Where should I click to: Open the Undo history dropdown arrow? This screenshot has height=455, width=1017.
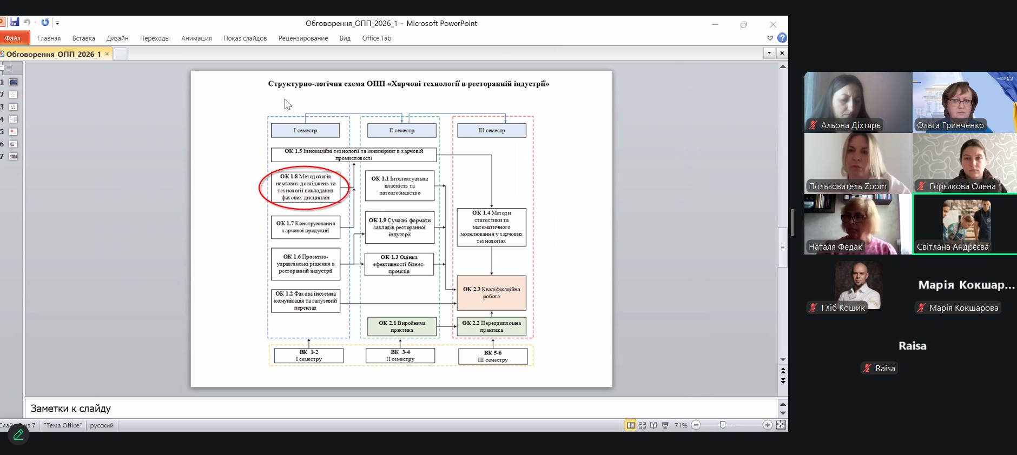[x=35, y=23]
